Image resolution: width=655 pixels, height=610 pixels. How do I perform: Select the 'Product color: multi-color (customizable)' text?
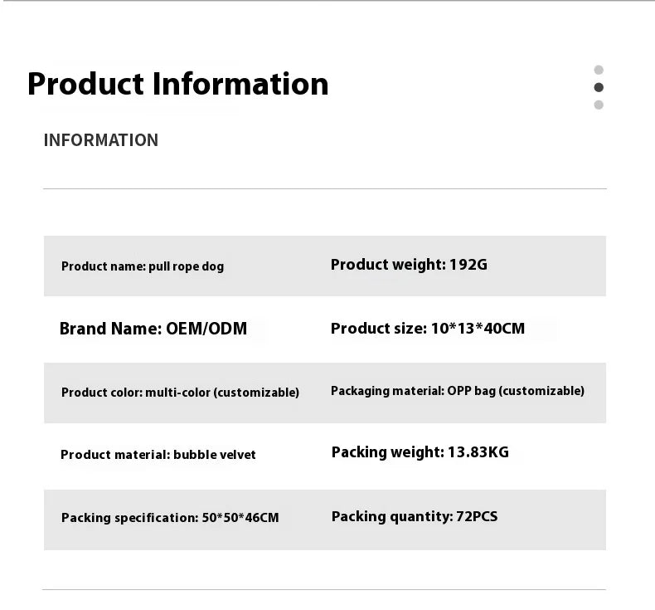(180, 393)
